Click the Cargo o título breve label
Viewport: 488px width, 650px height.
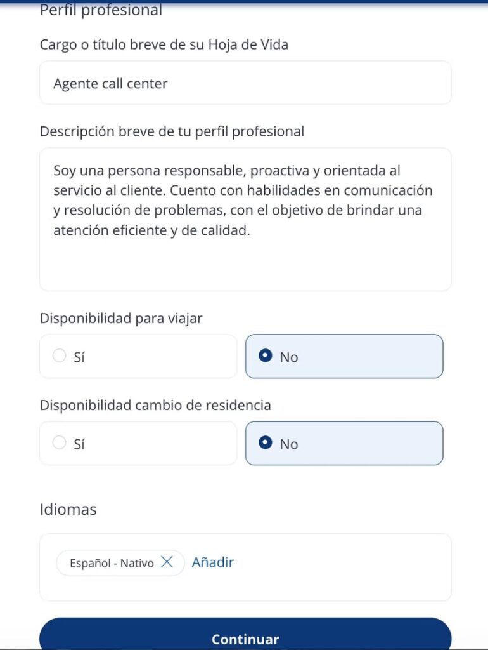pos(165,44)
